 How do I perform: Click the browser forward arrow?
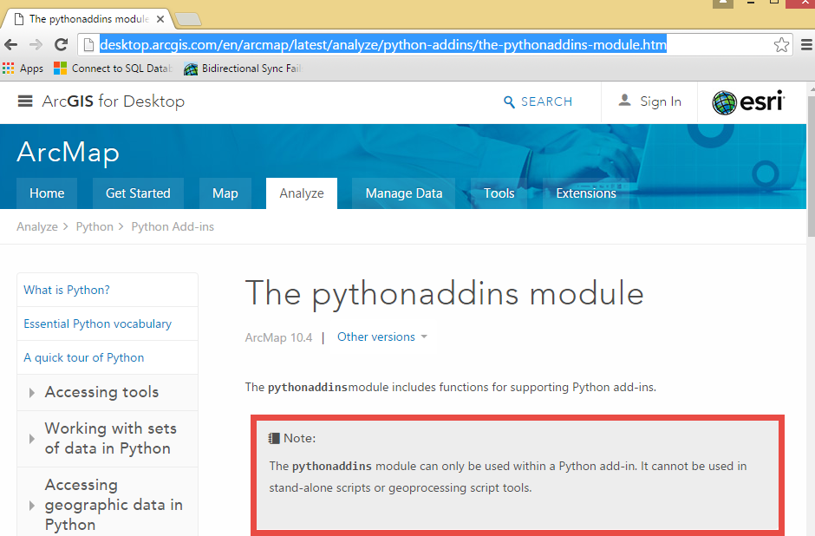pyautogui.click(x=36, y=45)
